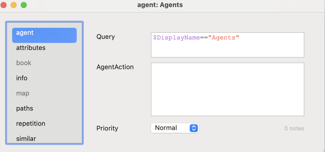
Task: Click inside the empty AgentAction text box
Action: 227,89
